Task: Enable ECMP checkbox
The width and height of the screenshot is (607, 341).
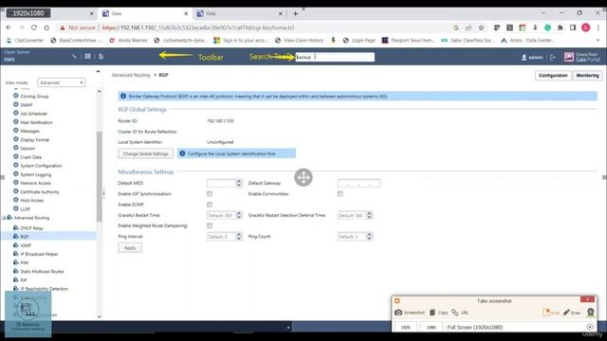Action: click(x=210, y=205)
